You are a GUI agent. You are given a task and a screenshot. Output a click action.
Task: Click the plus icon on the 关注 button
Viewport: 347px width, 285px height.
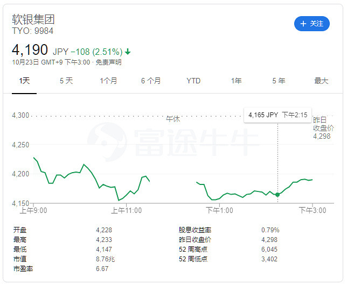click(x=303, y=24)
